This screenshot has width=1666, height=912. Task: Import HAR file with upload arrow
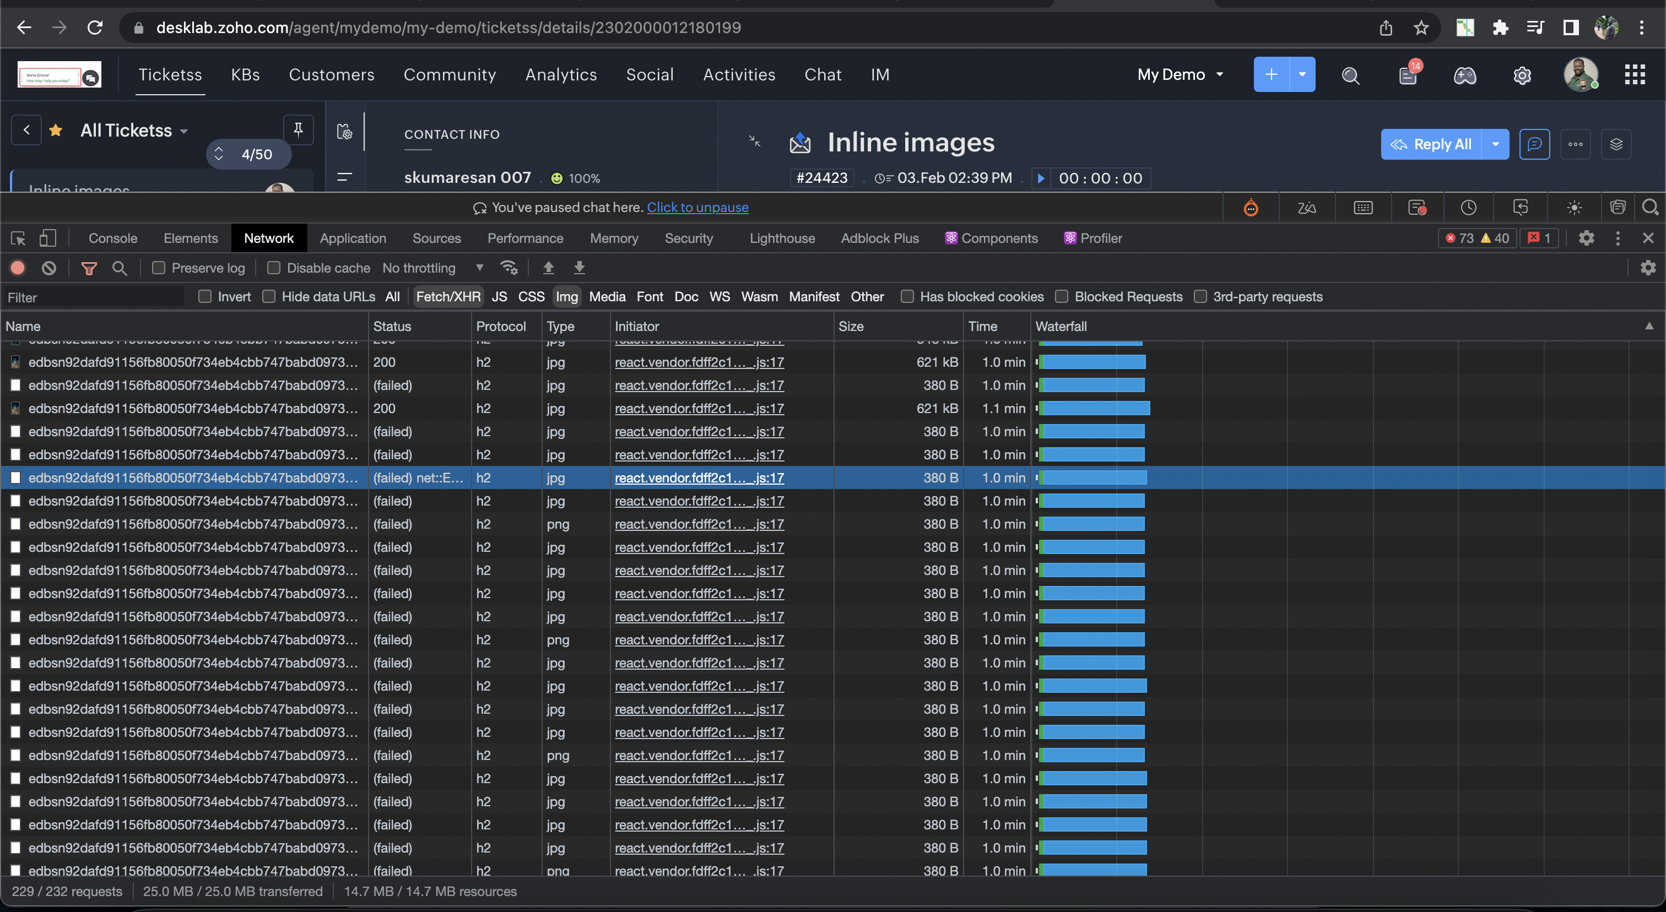point(548,268)
